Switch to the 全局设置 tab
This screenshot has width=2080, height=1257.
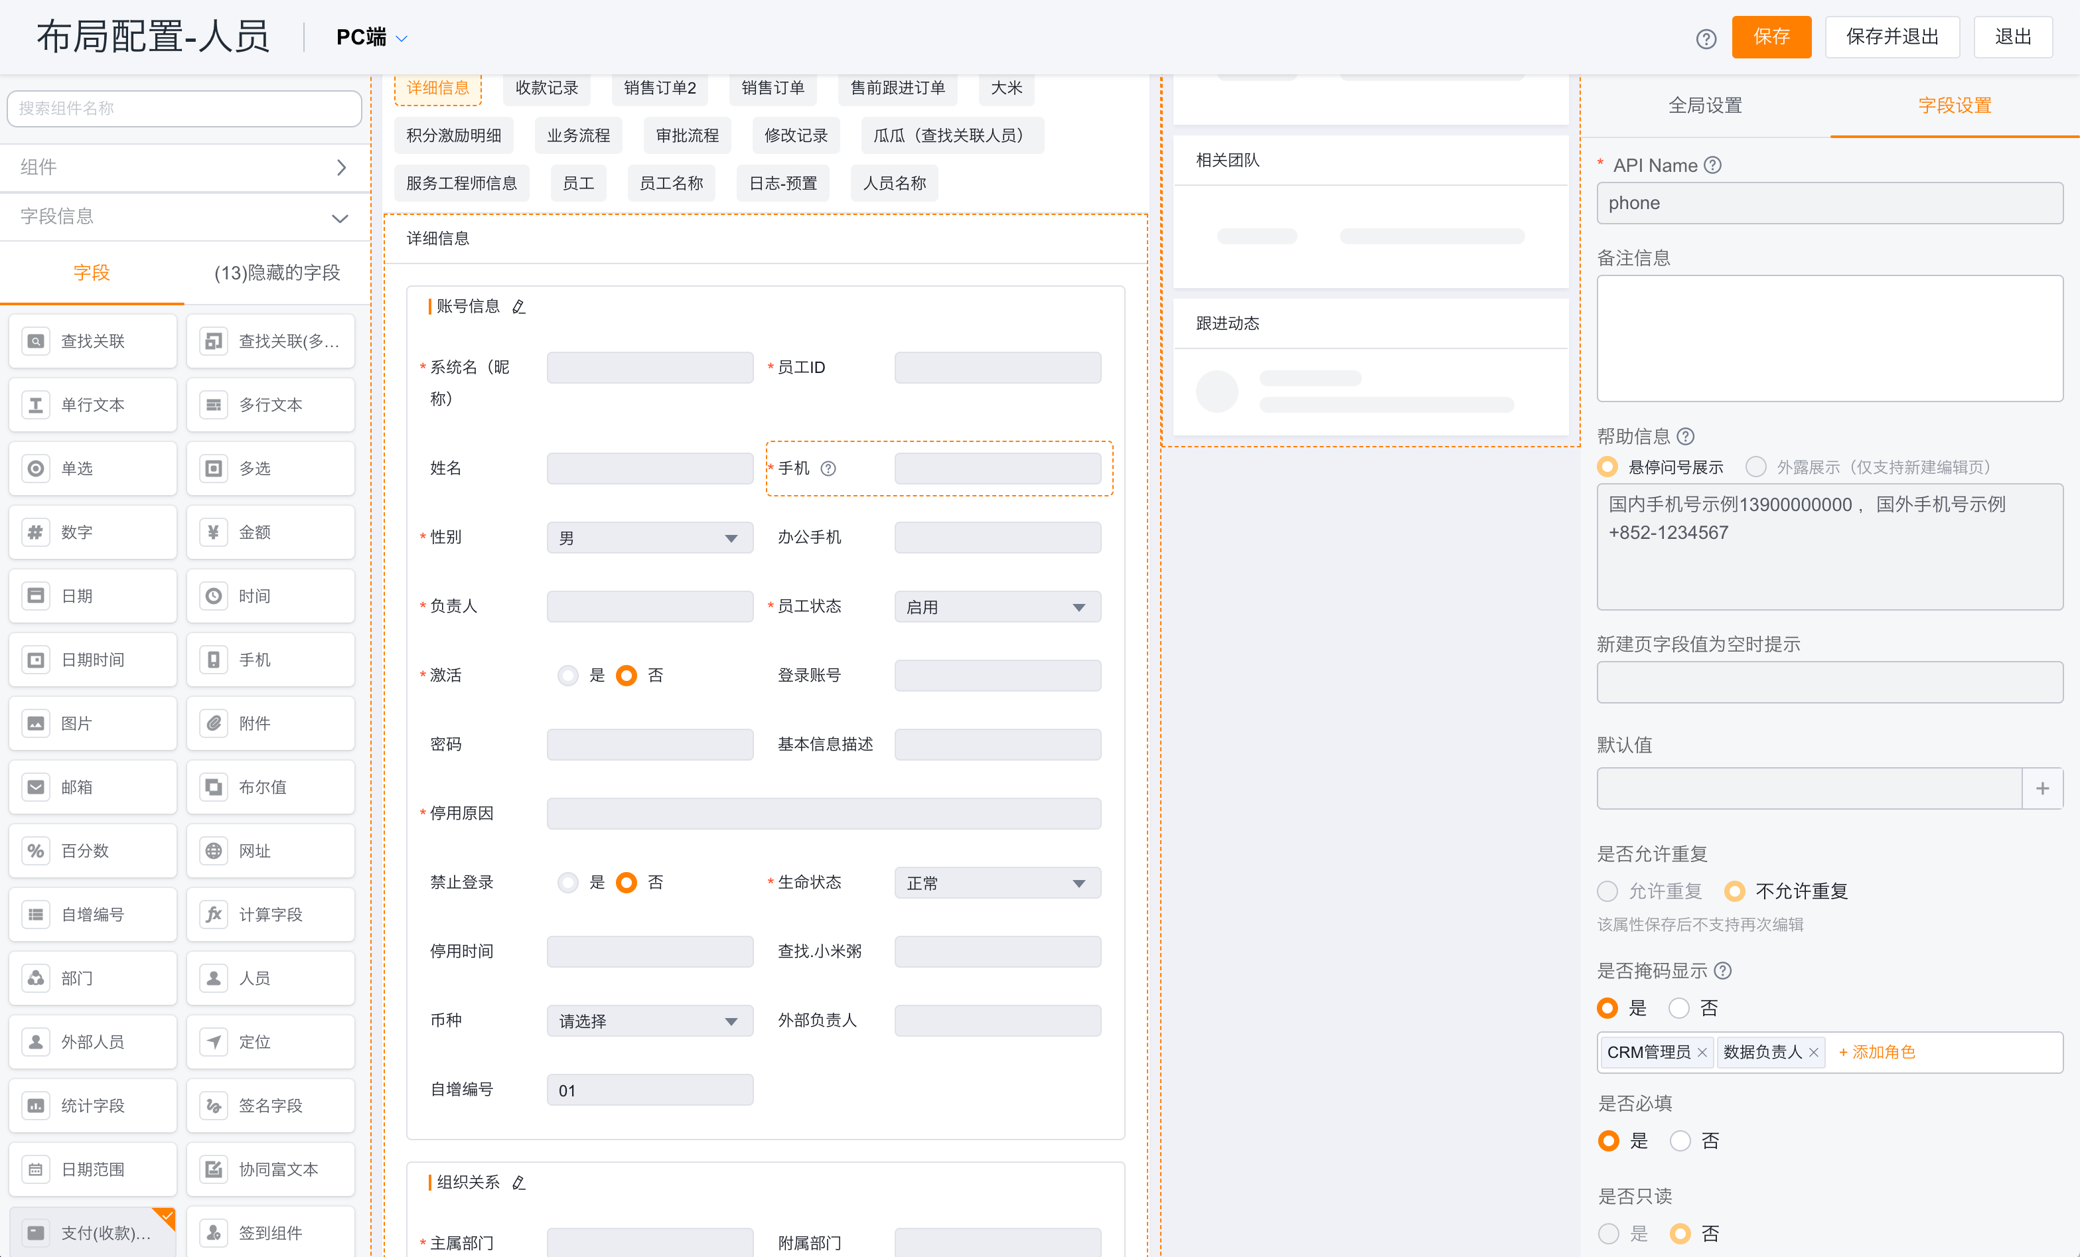pyautogui.click(x=1704, y=106)
